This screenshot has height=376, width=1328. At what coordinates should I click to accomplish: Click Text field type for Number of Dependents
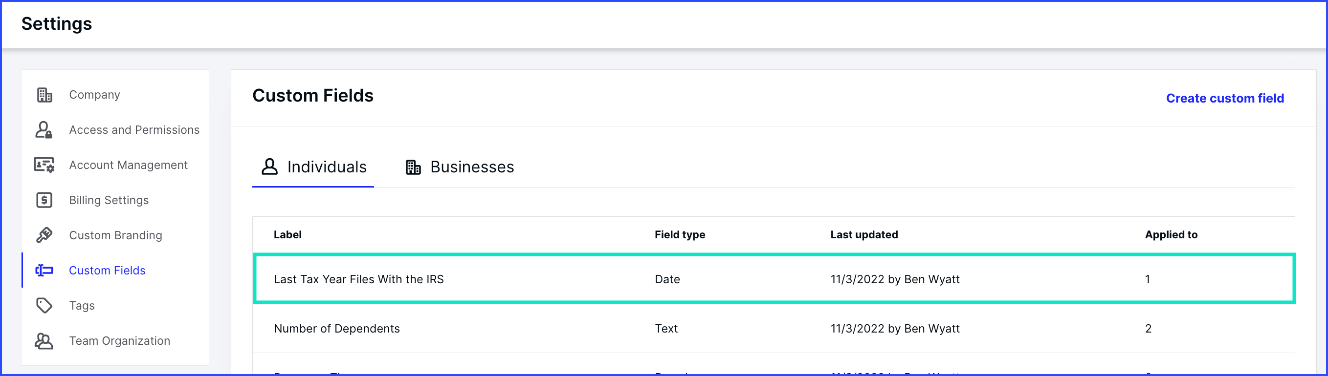pyautogui.click(x=666, y=329)
